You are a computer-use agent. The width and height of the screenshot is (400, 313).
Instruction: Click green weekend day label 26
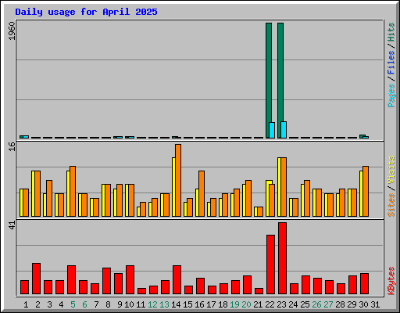click(x=316, y=304)
